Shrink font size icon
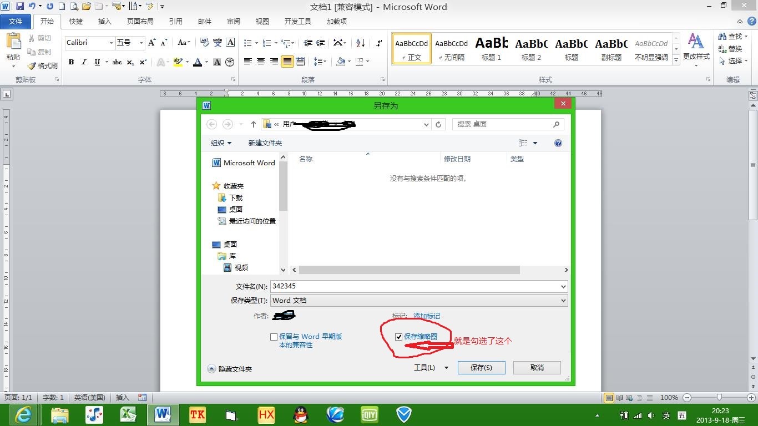Screen dimensions: 758x426 [164, 43]
